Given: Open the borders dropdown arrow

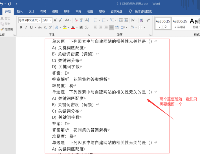Looking at the screenshot, I should 144,27.
